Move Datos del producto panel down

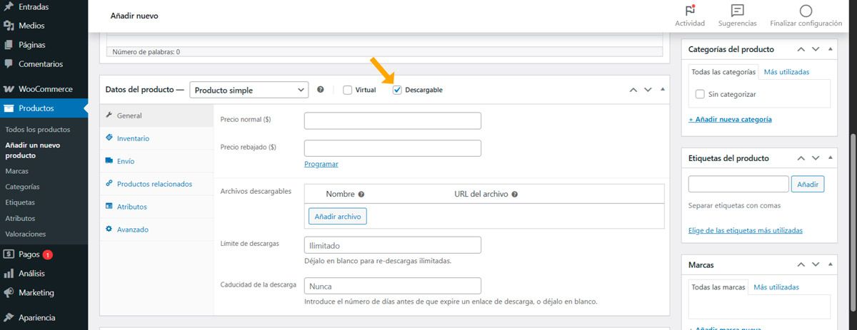point(648,90)
